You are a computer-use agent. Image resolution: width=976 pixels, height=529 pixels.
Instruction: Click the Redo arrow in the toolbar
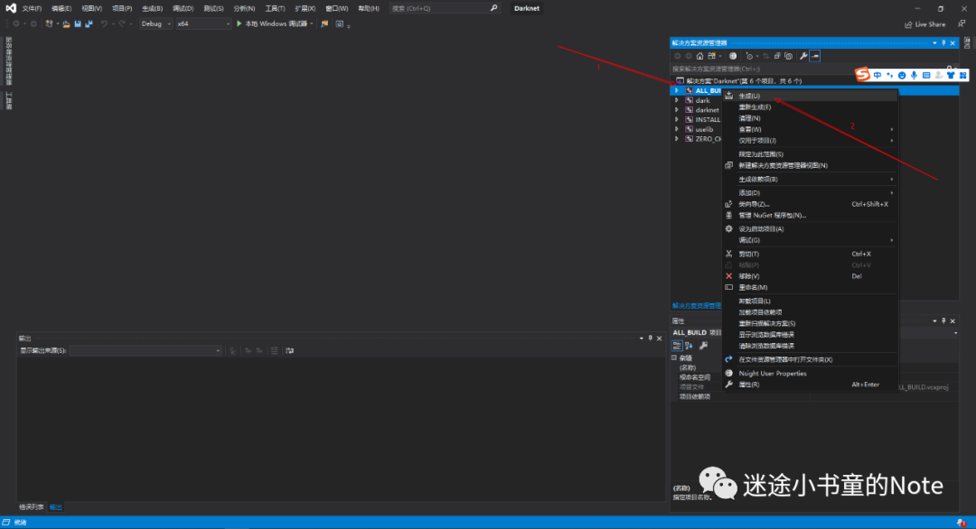click(122, 23)
